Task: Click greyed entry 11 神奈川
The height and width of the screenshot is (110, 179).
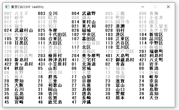Action: point(50,73)
